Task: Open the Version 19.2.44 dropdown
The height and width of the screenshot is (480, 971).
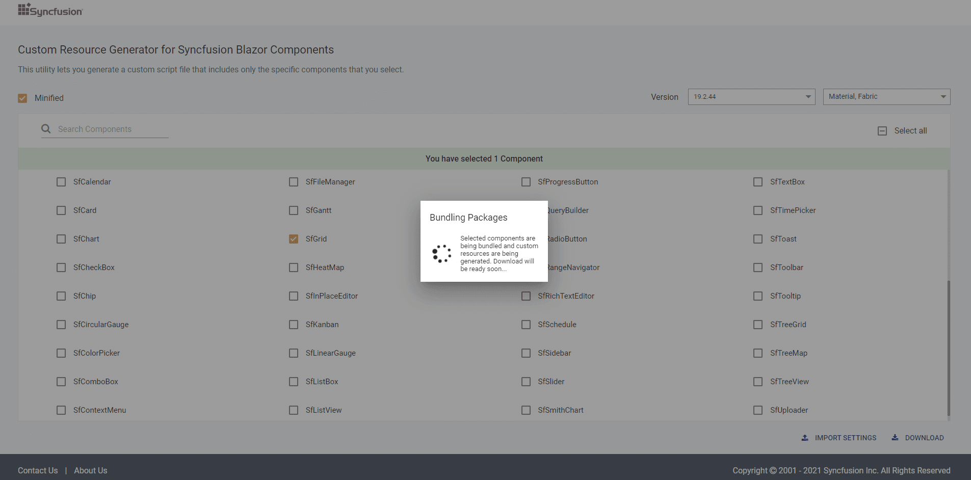Action: point(751,97)
